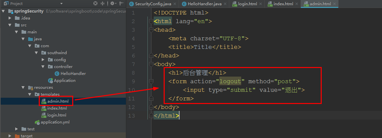Click the <!DOCTYPE html> declaration
382x138 pixels.
[181, 13]
